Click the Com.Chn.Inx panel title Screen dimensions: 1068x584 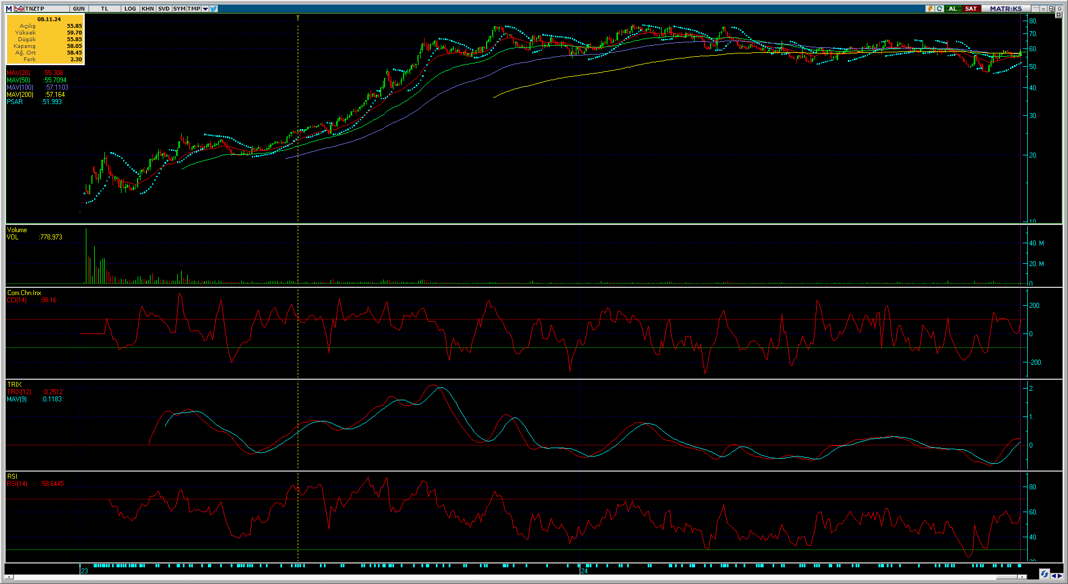coord(24,293)
